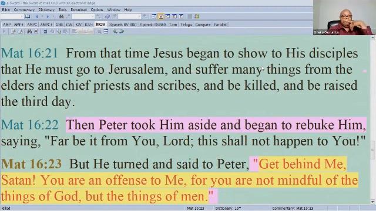Switch to the KJV Bible tab
The width and height of the screenshot is (376, 211).
pyautogui.click(x=78, y=25)
